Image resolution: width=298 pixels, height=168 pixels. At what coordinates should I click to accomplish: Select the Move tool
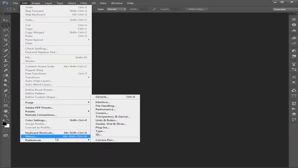click(x=6, y=20)
